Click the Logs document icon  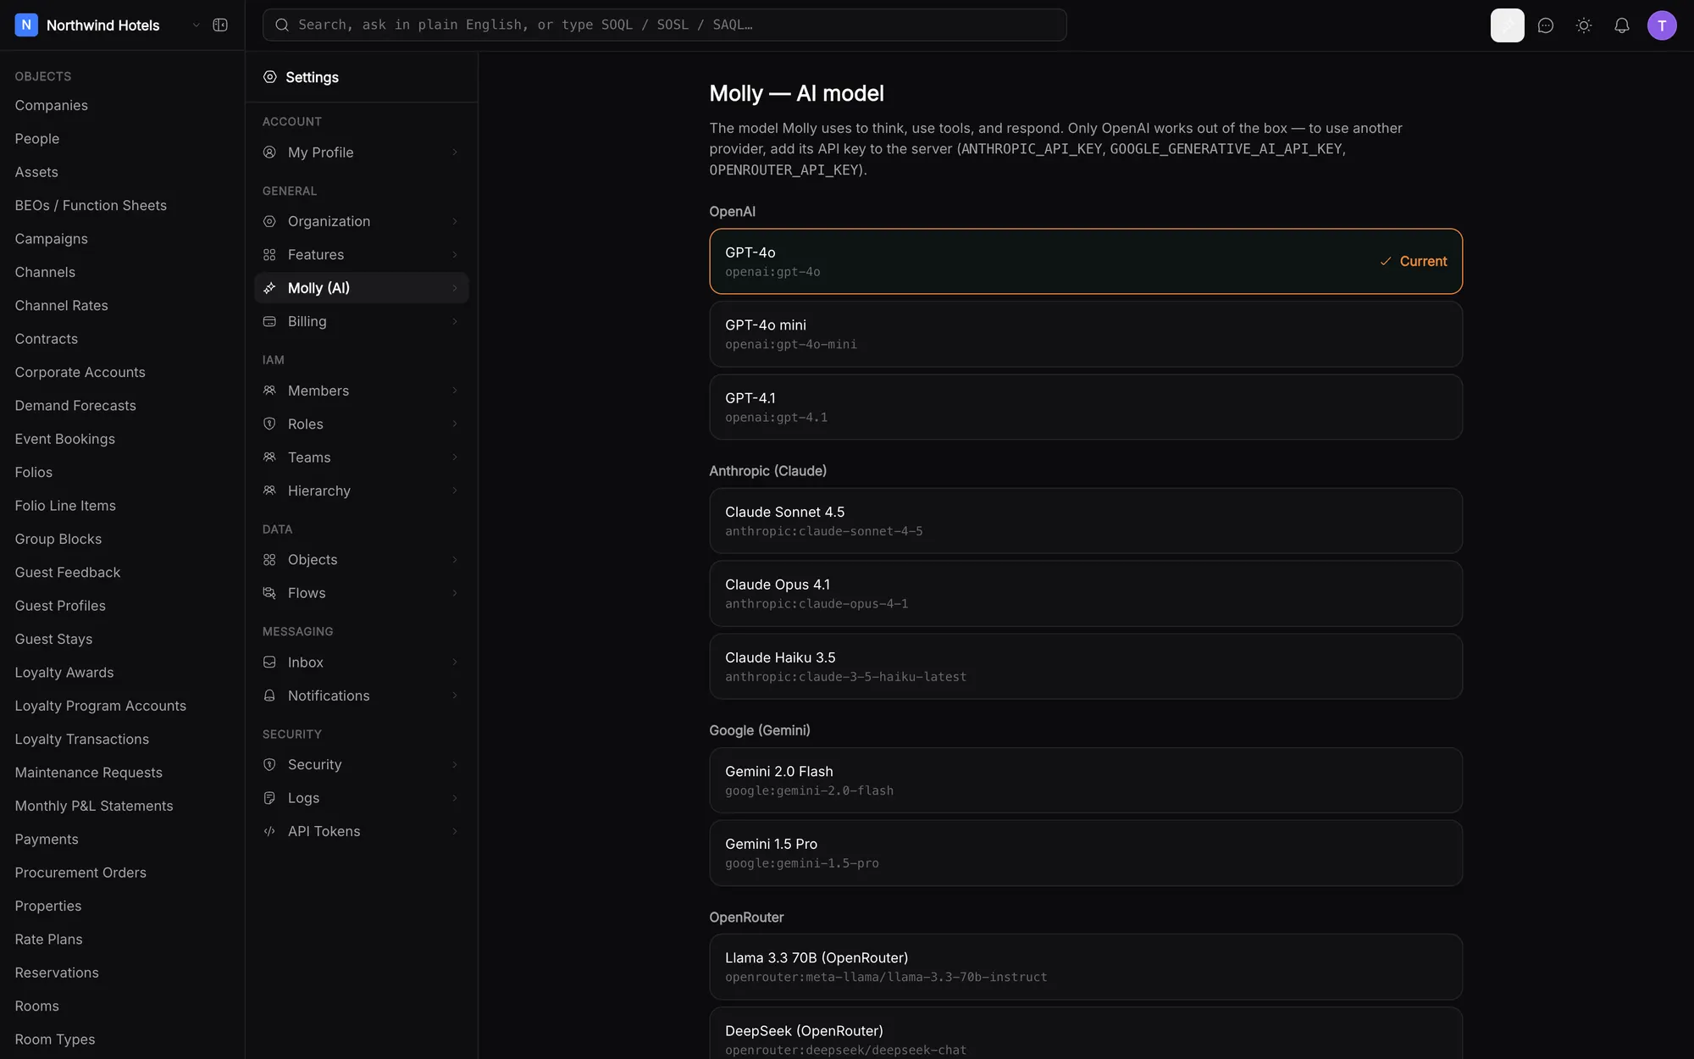(269, 798)
